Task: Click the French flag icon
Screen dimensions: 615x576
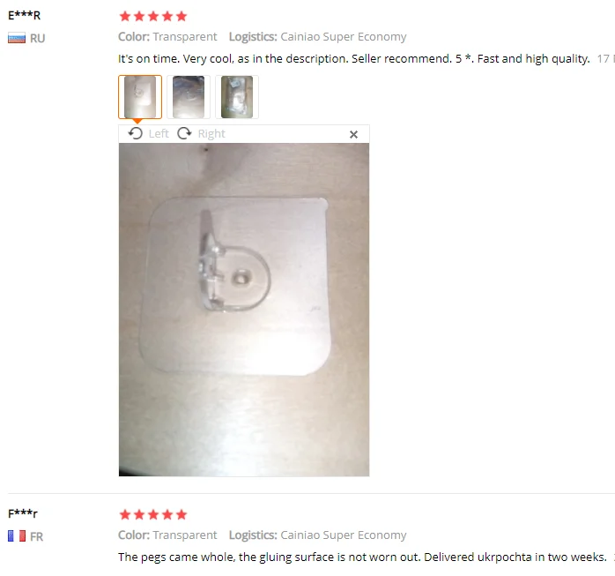Action: click(17, 536)
